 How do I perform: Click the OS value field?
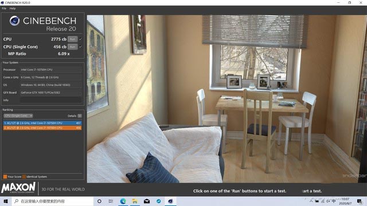point(51,85)
